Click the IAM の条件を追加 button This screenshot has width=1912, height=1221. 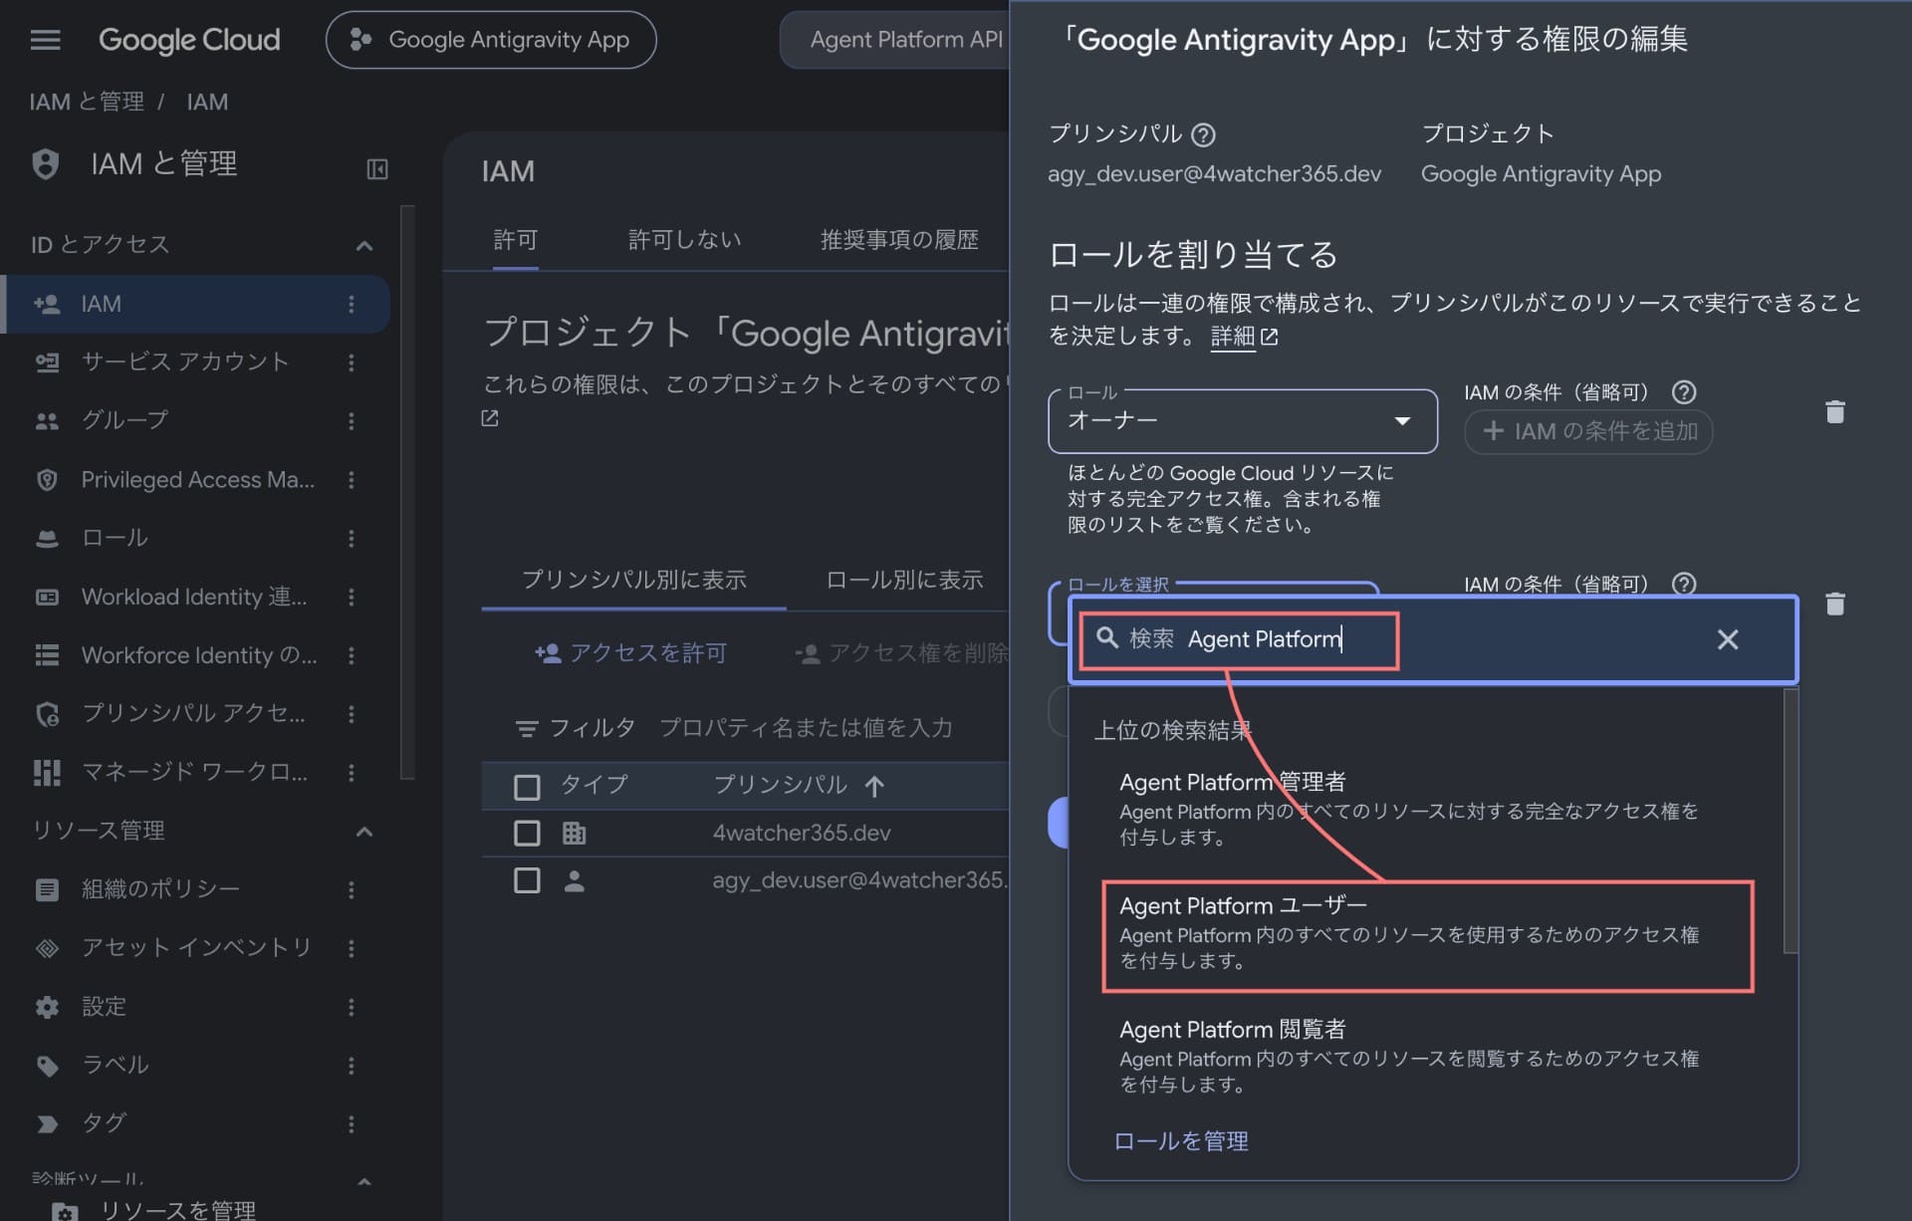[1588, 431]
